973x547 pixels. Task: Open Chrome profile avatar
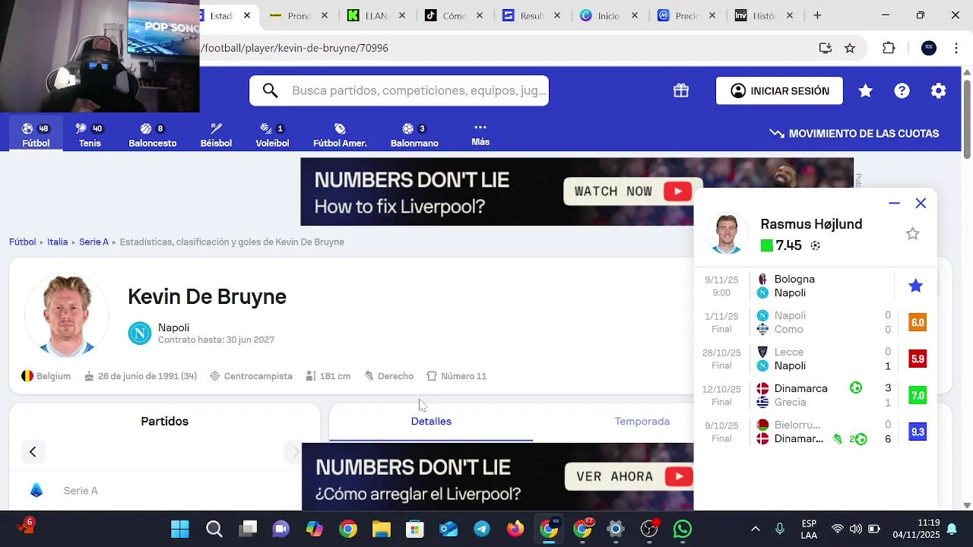[929, 48]
